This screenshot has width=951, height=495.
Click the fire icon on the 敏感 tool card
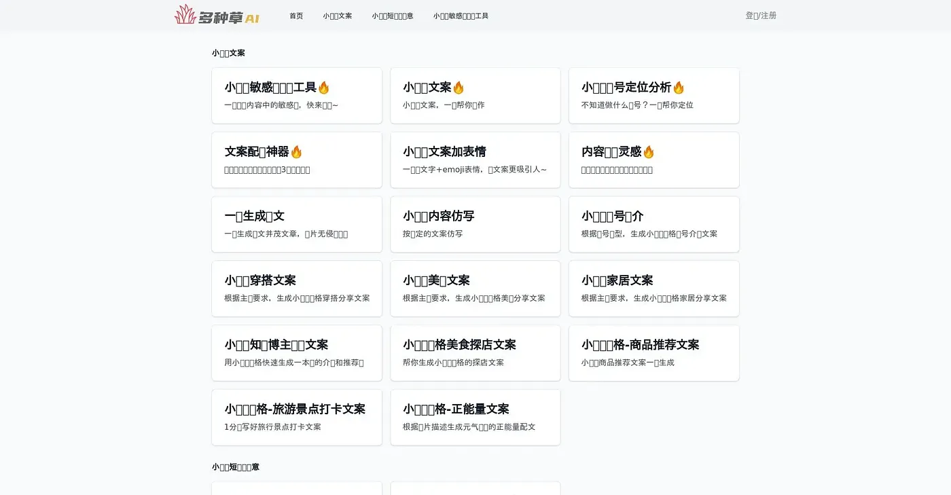(x=323, y=88)
